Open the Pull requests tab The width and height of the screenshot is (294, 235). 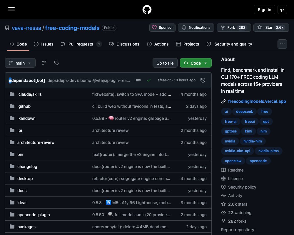pos(81,44)
